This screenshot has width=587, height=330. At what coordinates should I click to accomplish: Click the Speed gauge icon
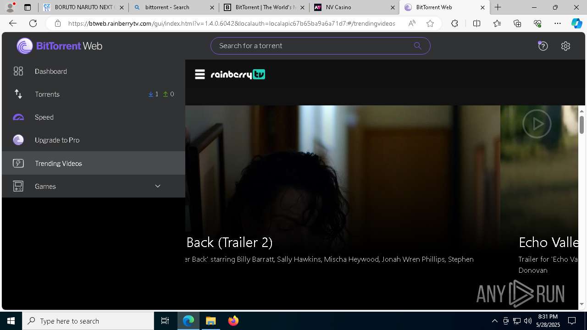18,117
